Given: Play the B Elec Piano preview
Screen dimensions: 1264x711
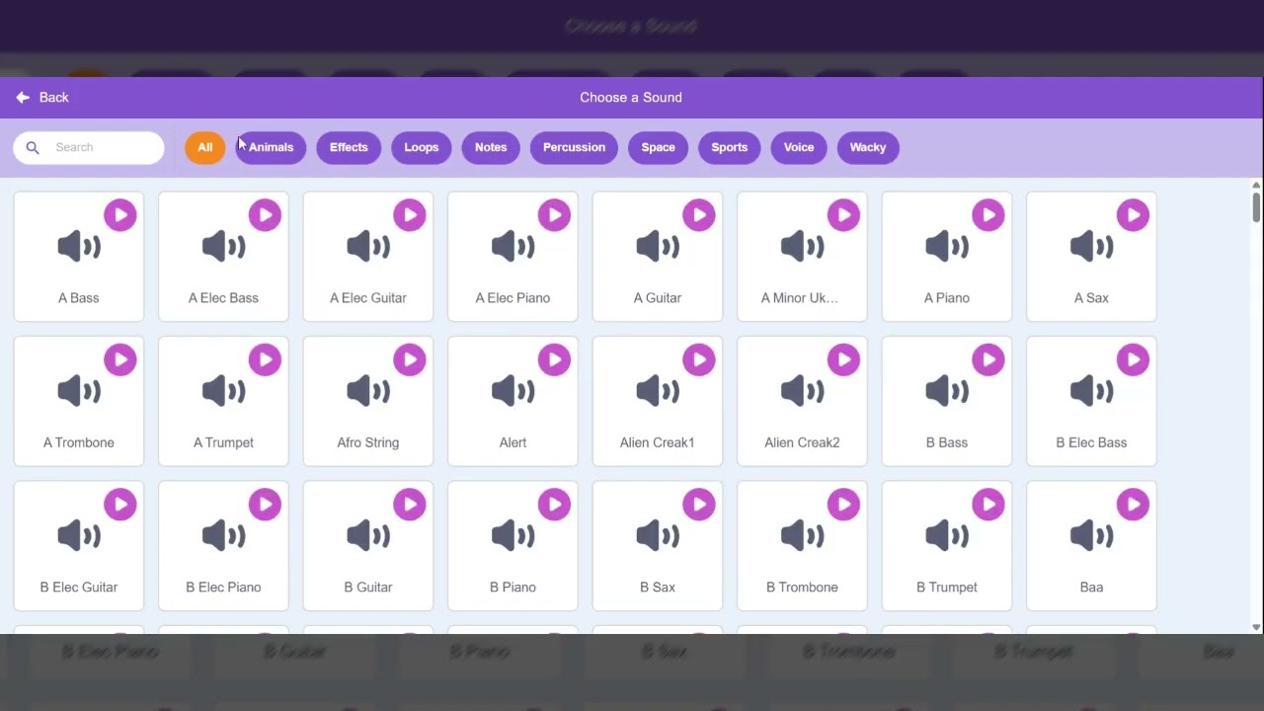Looking at the screenshot, I should (265, 505).
